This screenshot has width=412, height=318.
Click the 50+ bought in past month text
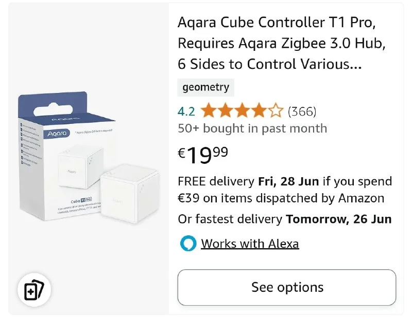[252, 128]
